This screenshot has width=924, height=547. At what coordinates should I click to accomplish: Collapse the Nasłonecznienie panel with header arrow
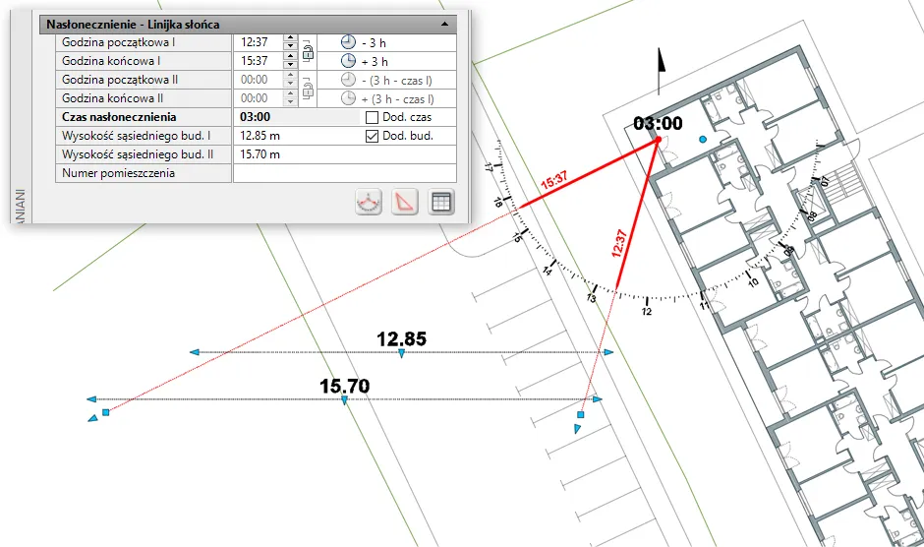point(444,23)
